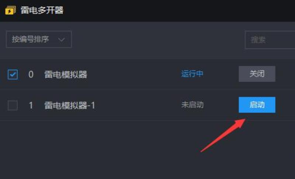Shut down the emulator with the 关闭 button
Image resolution: width=295 pixels, height=179 pixels.
257,74
